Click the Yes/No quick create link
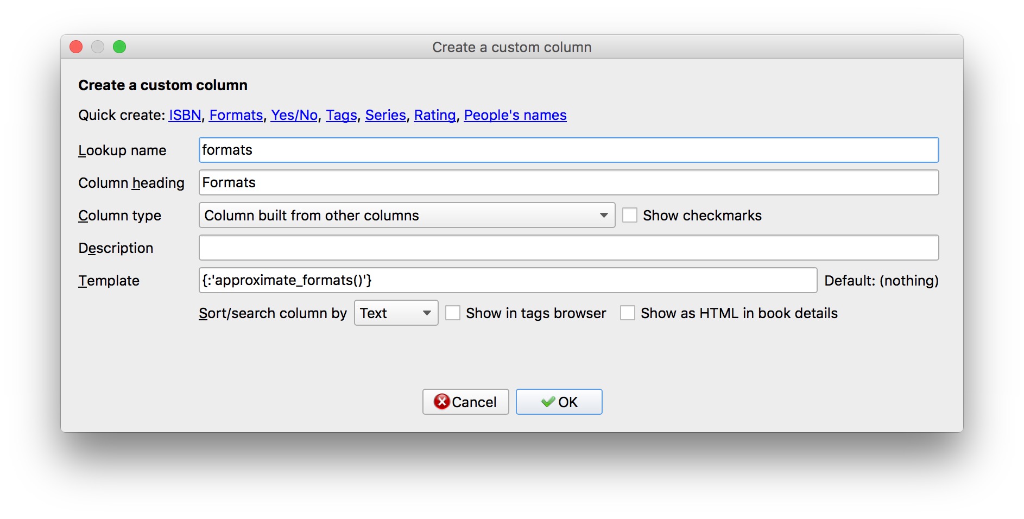 pos(294,115)
